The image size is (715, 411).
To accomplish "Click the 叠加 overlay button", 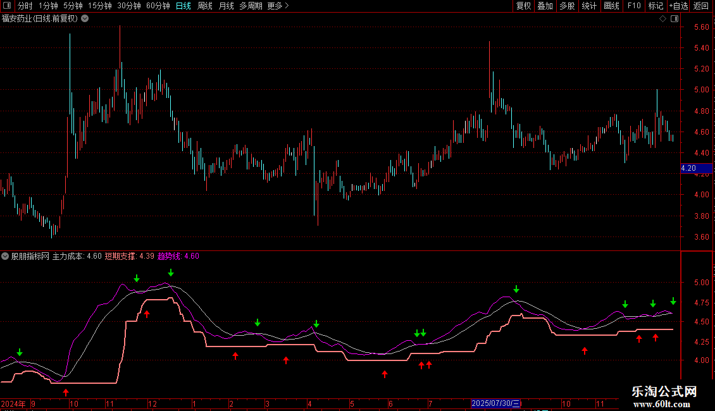I will point(545,6).
